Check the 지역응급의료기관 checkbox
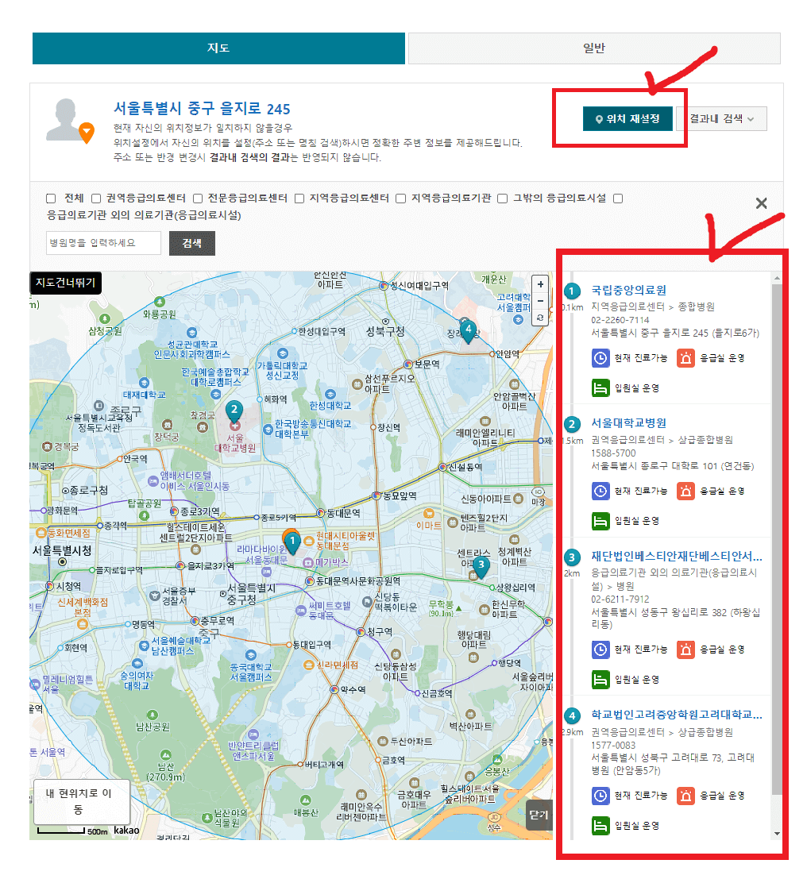The image size is (807, 879). (401, 199)
